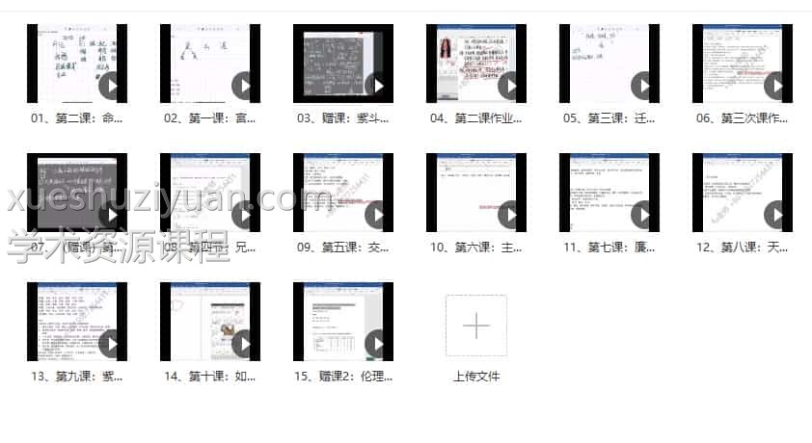Click play icon on video 09 第五课

click(378, 215)
